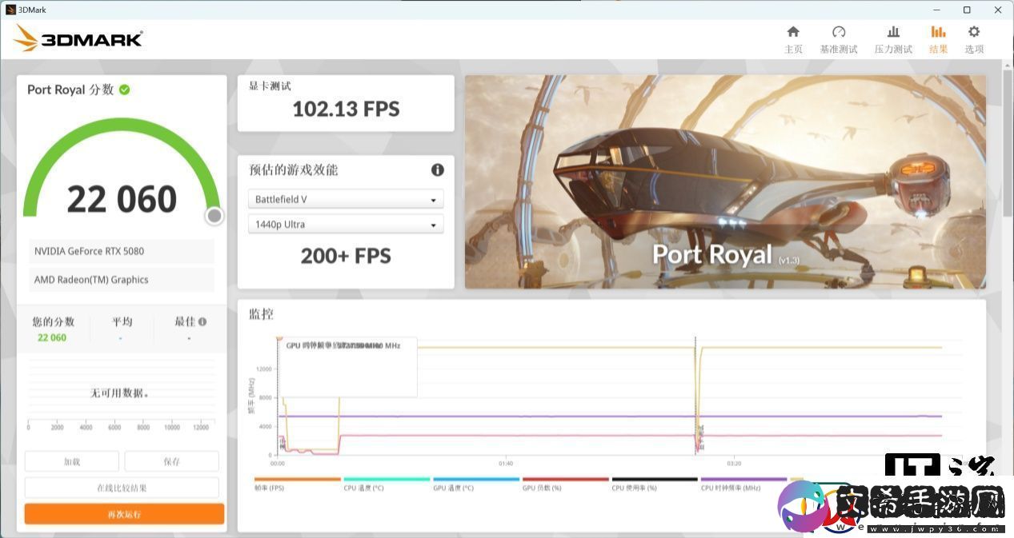Click the 显卡测试 label
This screenshot has height=538, width=1014.
pos(270,86)
